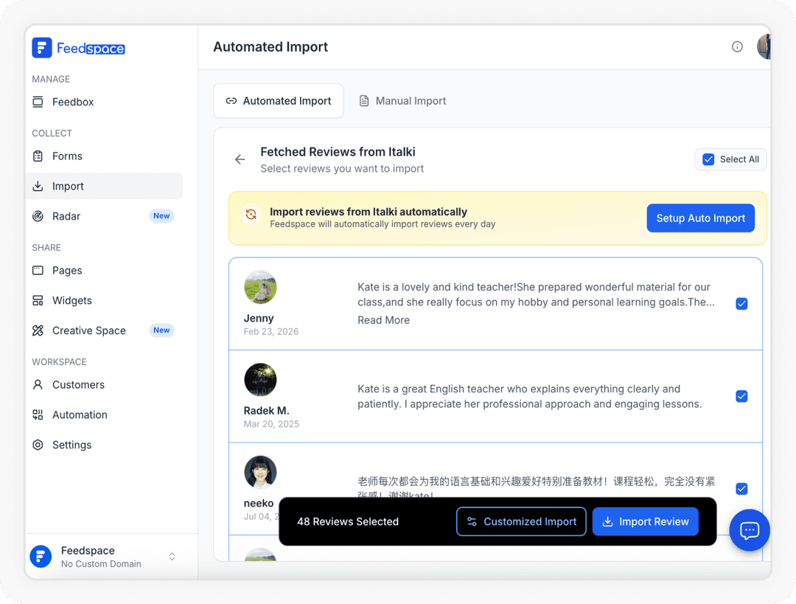The height and width of the screenshot is (604, 796).
Task: Open Feedbox in the sidebar
Action: (104, 102)
